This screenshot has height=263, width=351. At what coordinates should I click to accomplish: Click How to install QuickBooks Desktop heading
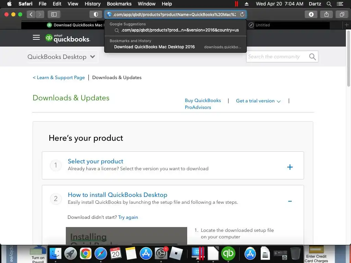[118, 195]
